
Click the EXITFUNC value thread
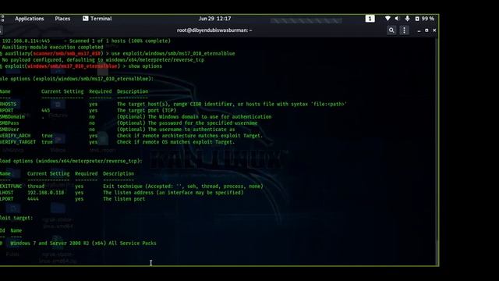click(x=36, y=187)
